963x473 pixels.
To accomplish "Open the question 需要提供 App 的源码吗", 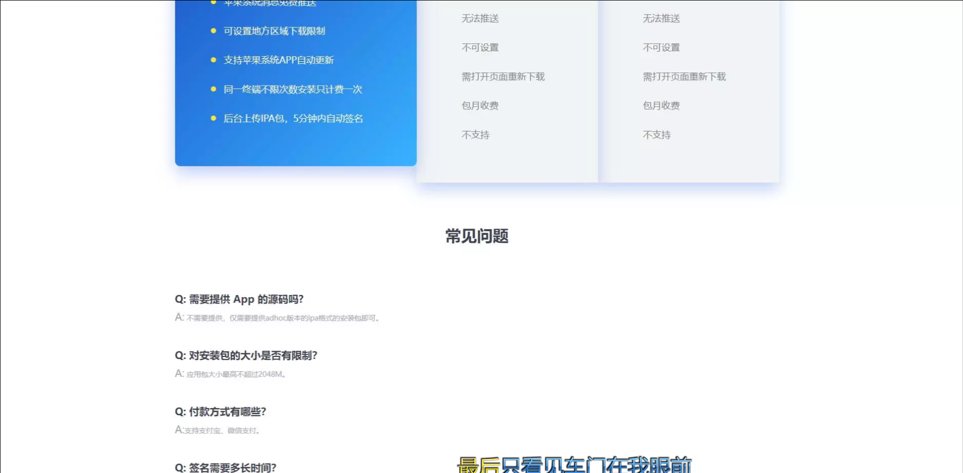I will [x=239, y=299].
